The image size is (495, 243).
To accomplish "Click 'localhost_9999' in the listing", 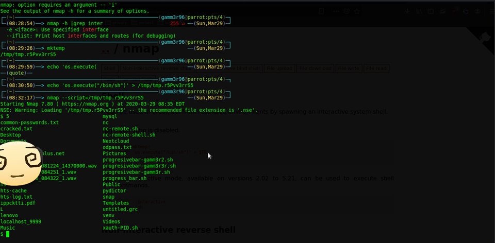I will tap(21, 221).
